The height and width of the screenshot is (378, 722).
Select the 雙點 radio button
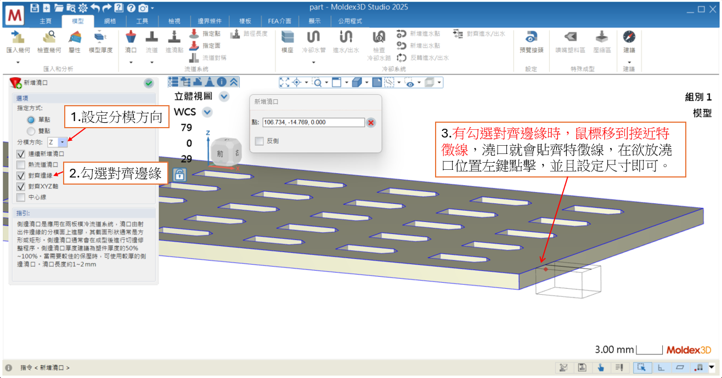pos(31,130)
